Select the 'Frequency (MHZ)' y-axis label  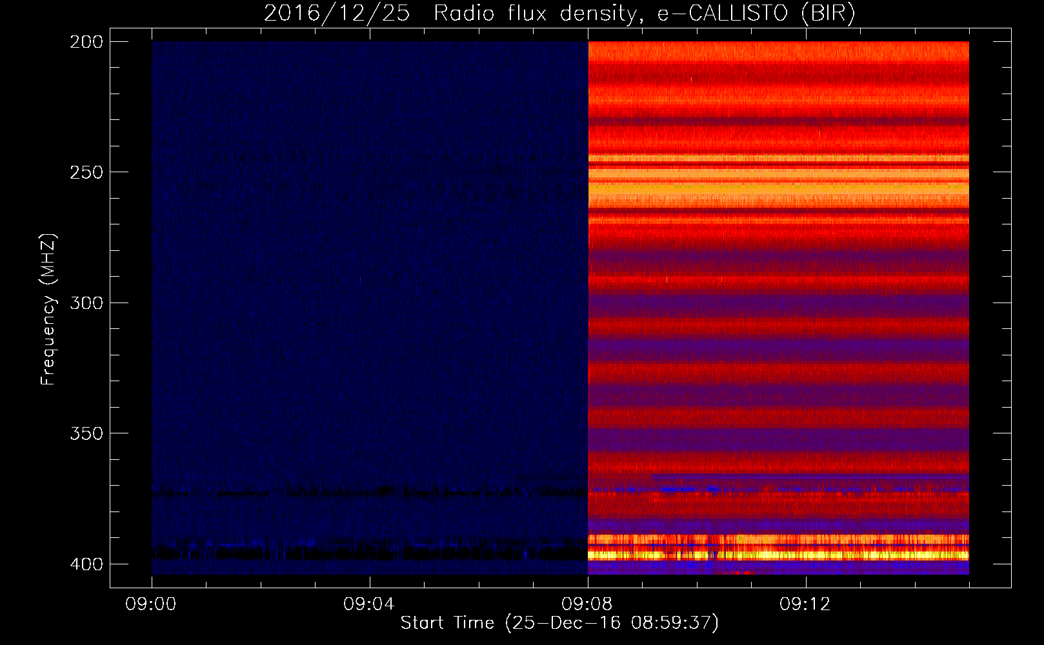(48, 309)
